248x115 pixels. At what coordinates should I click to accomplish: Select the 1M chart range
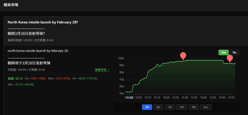193,107
